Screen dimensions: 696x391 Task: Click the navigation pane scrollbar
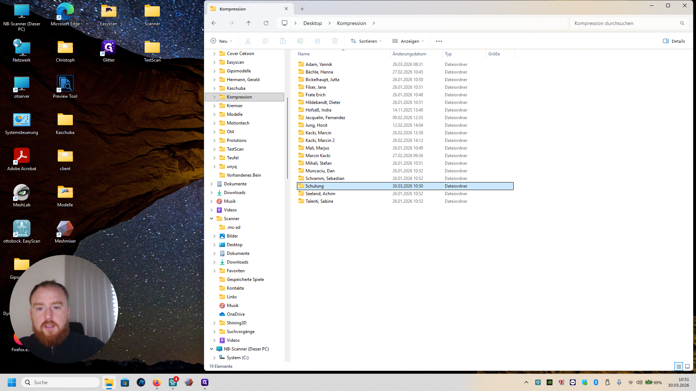287,138
